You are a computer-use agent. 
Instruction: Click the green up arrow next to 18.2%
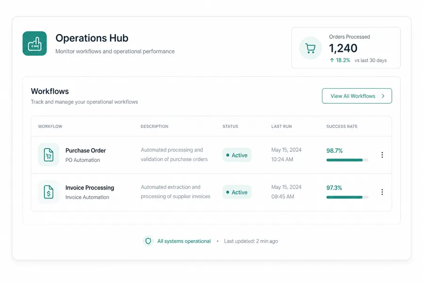coord(332,60)
